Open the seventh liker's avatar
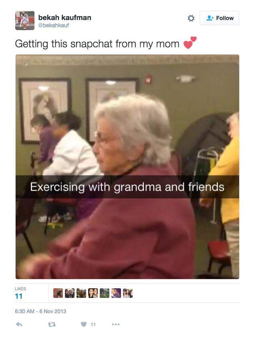The width and height of the screenshot is (254, 338). (x=128, y=293)
